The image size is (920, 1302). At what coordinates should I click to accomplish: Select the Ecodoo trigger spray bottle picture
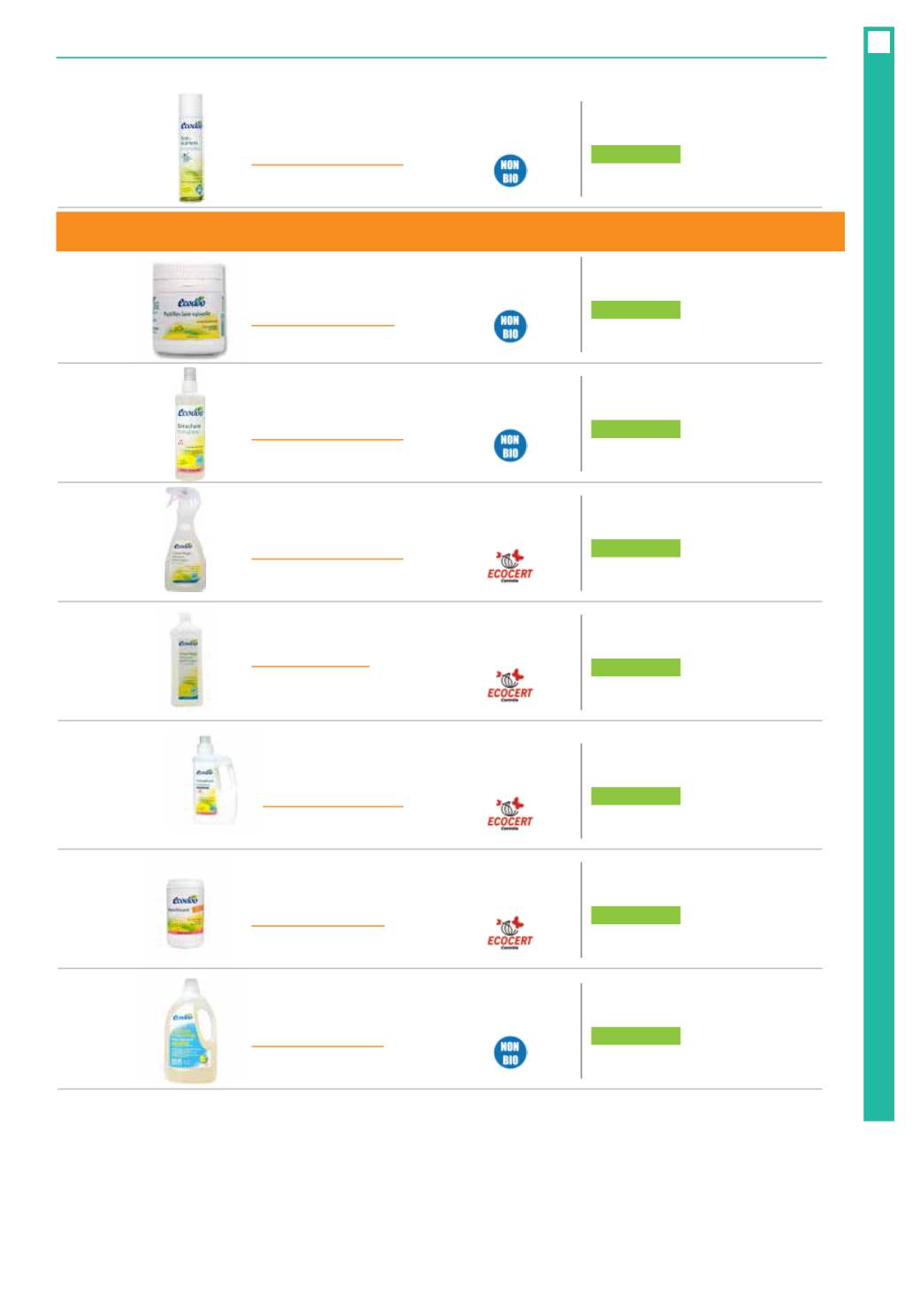pyautogui.click(x=184, y=540)
